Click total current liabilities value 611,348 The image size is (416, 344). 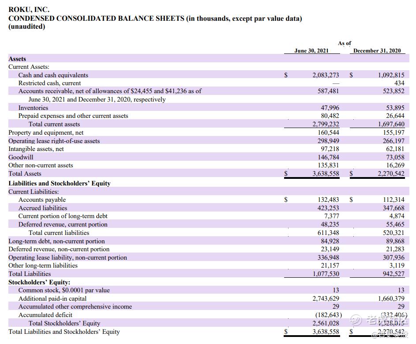point(328,233)
